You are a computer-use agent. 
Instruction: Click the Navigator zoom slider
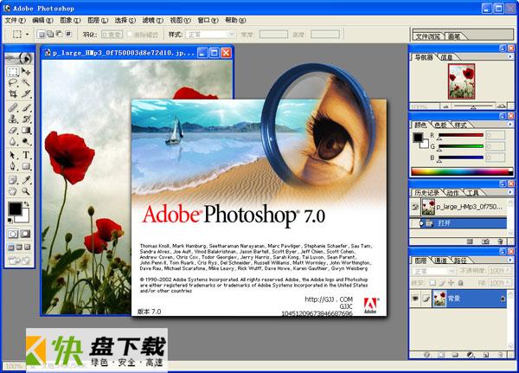click(473, 106)
